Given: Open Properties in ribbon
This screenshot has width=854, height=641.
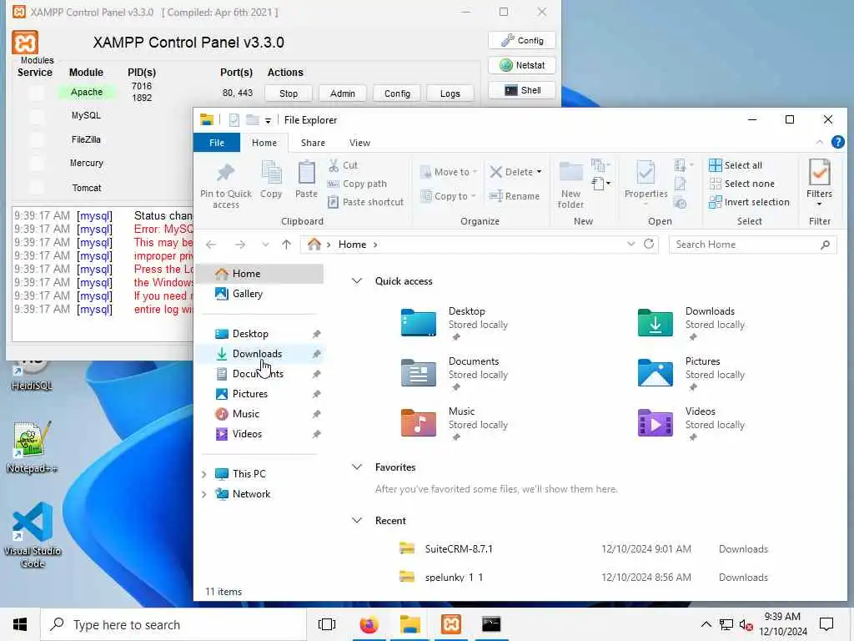Looking at the screenshot, I should 646,183.
